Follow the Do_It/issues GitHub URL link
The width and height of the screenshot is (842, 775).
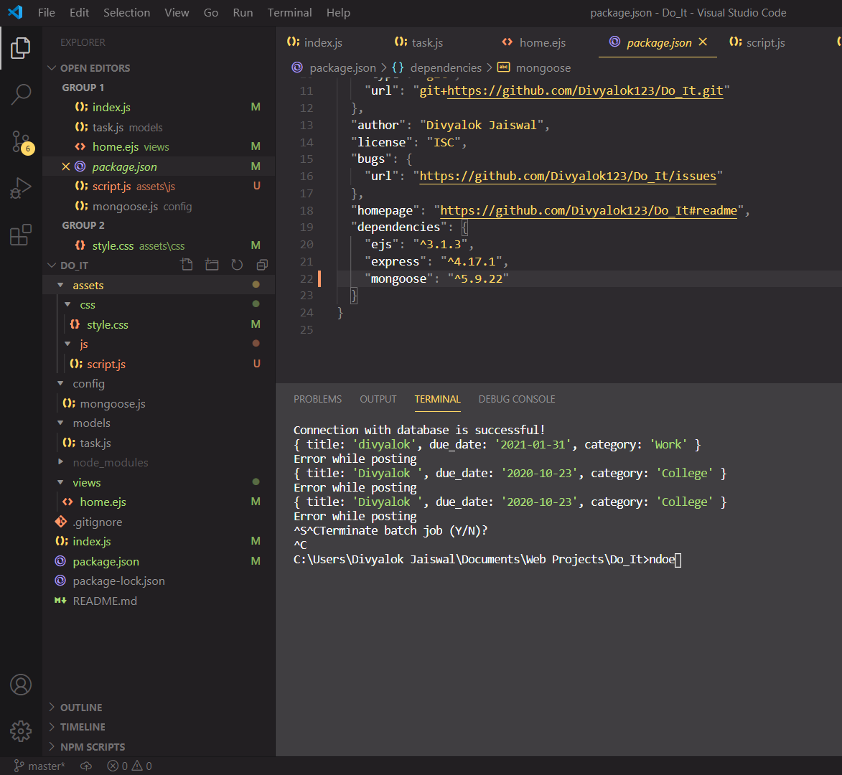pos(568,176)
